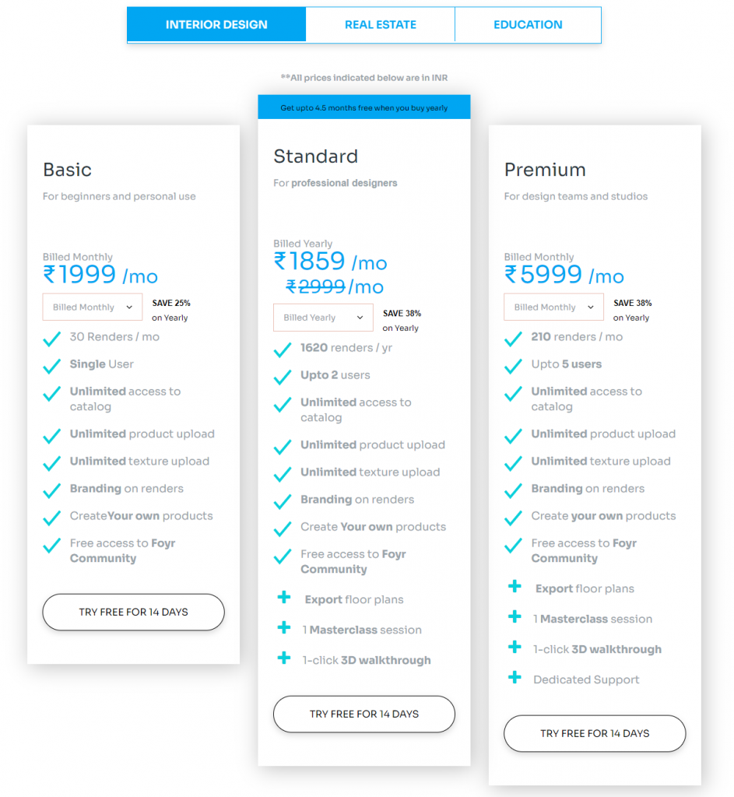
Task: Switch to the Real Estate tab
Action: click(x=381, y=25)
